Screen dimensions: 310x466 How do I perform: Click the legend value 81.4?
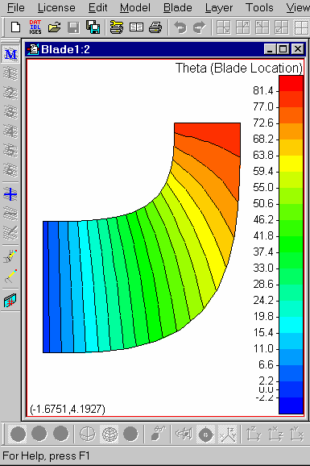coord(262,90)
